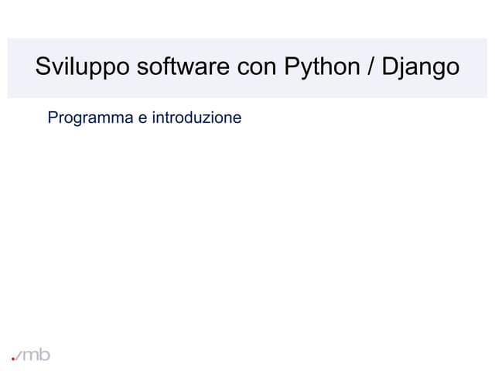Click the word Sviluppo in the title
Viewport: 495px width, 371px height.
pos(82,67)
